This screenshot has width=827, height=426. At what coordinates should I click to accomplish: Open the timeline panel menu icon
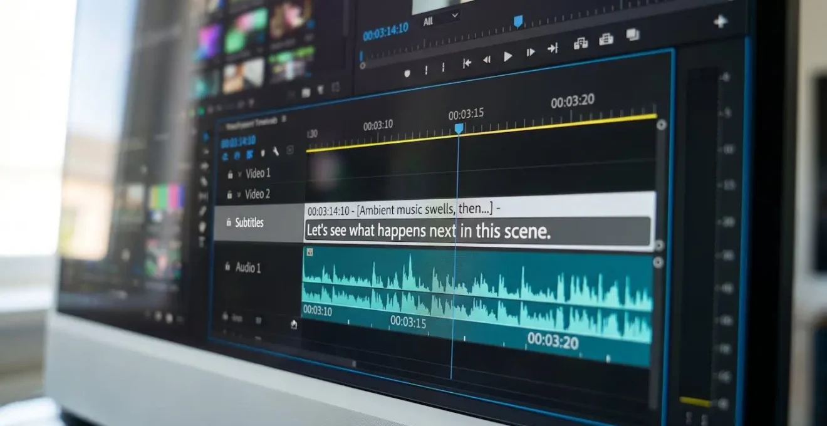point(284,118)
